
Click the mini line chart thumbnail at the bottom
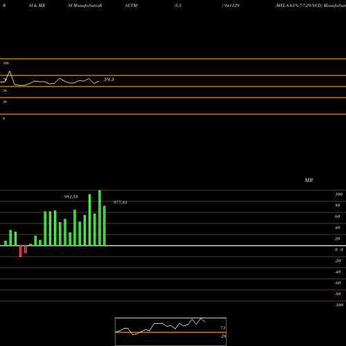point(171,331)
